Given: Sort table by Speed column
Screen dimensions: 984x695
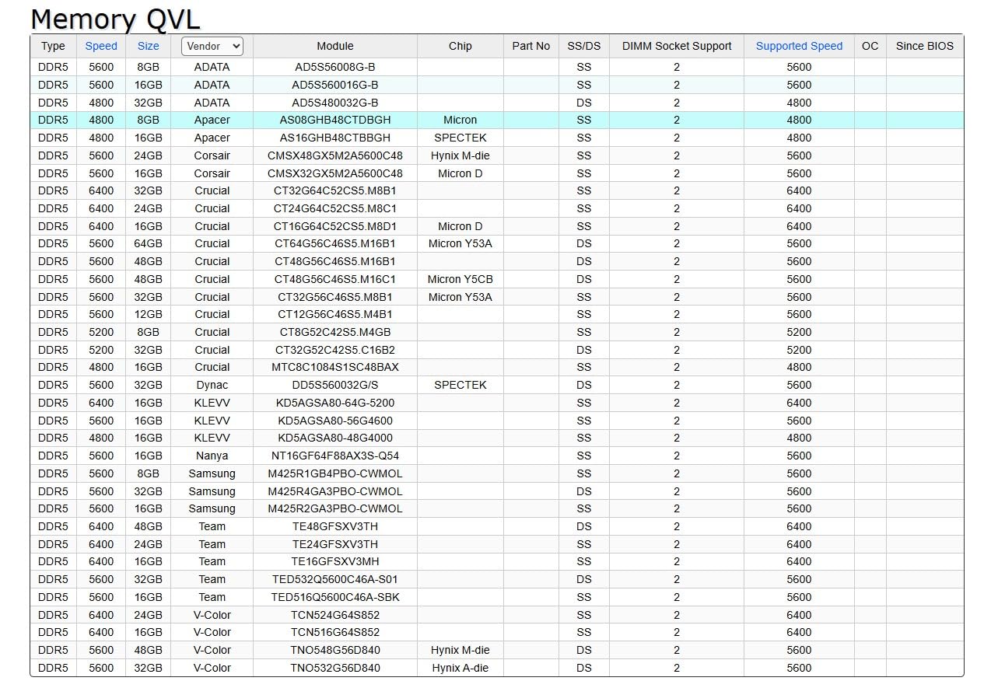Looking at the screenshot, I should tap(101, 46).
